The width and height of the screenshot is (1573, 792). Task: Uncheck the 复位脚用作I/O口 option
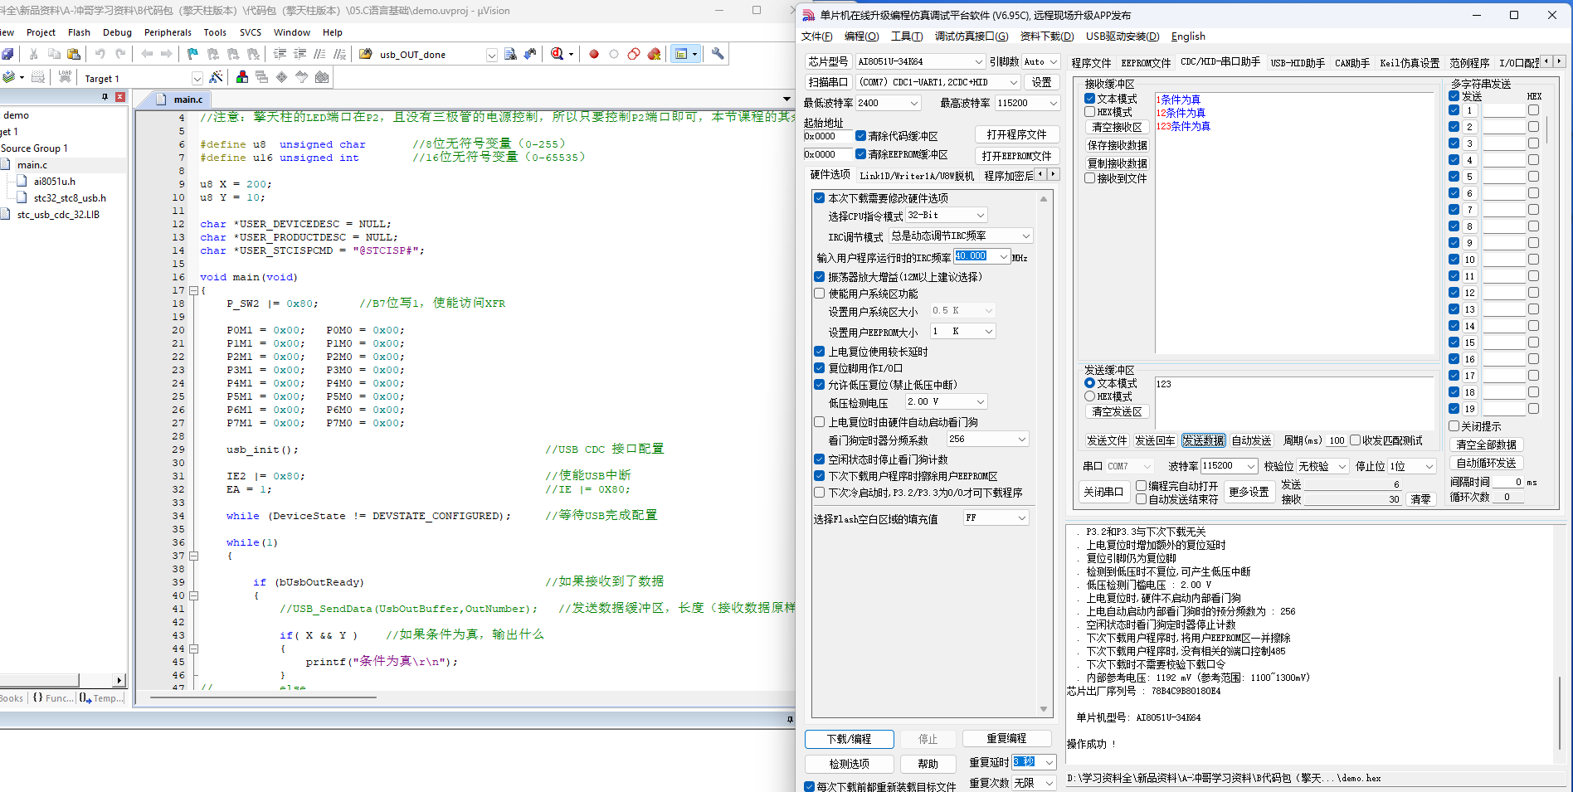820,368
